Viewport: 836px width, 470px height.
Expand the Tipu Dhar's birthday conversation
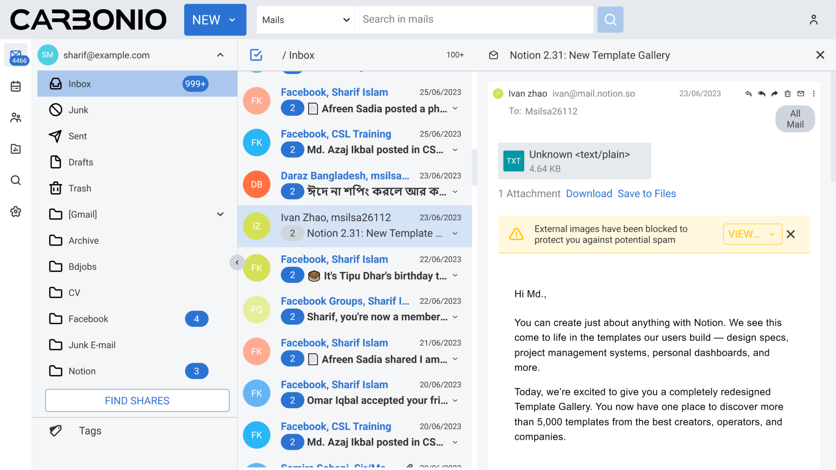pyautogui.click(x=455, y=275)
